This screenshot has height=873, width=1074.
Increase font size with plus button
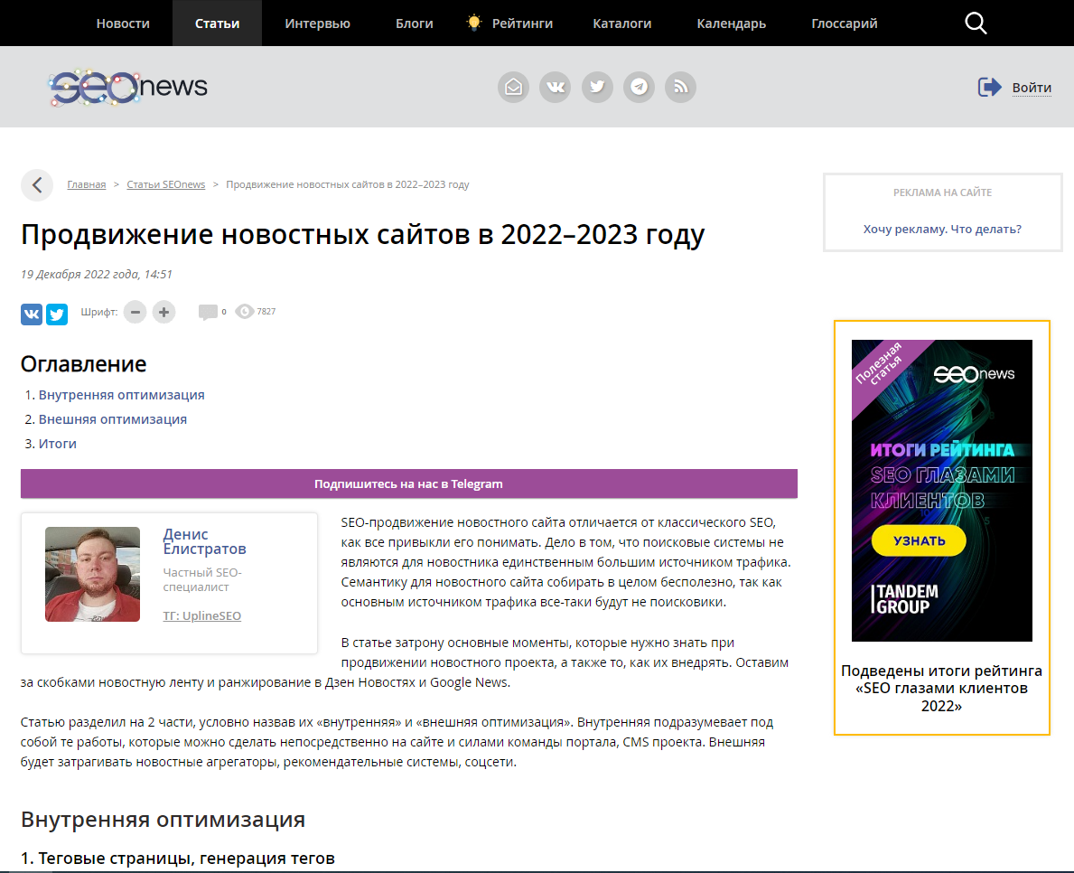[163, 312]
